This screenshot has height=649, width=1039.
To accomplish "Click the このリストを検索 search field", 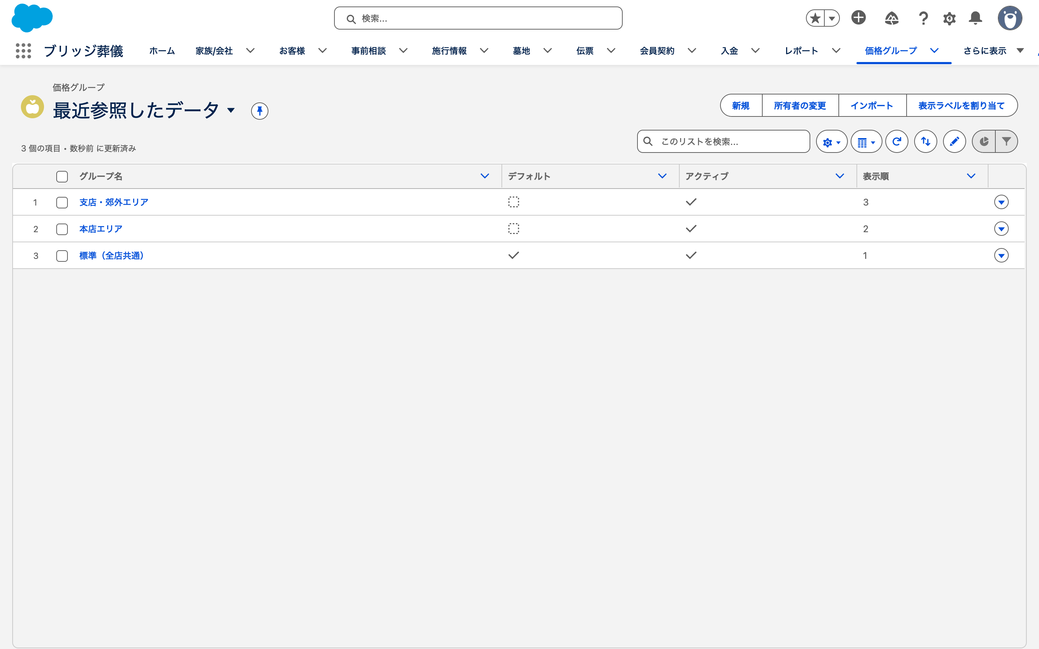I will (723, 142).
